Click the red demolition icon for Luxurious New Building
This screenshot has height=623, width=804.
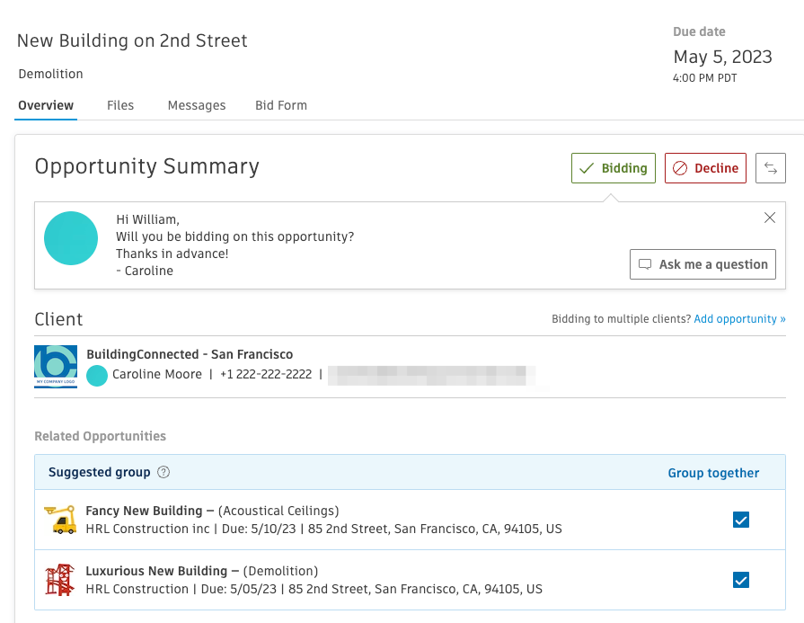(58, 580)
